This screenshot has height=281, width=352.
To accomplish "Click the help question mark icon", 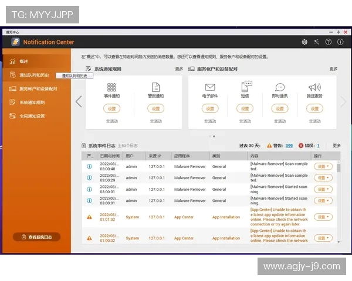I will (328, 42).
